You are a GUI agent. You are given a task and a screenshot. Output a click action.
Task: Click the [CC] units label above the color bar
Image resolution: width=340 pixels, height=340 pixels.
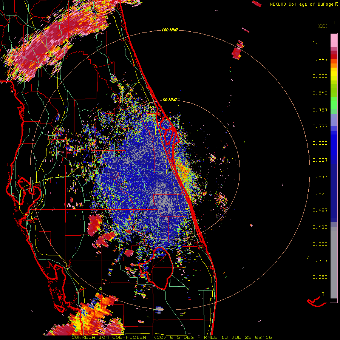(322, 26)
